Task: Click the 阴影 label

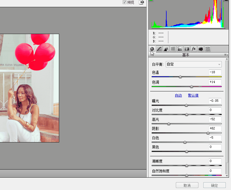Action: click(x=155, y=129)
